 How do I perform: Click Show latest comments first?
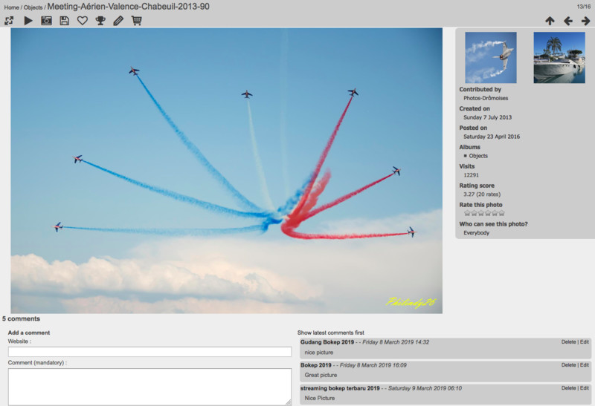coord(331,333)
